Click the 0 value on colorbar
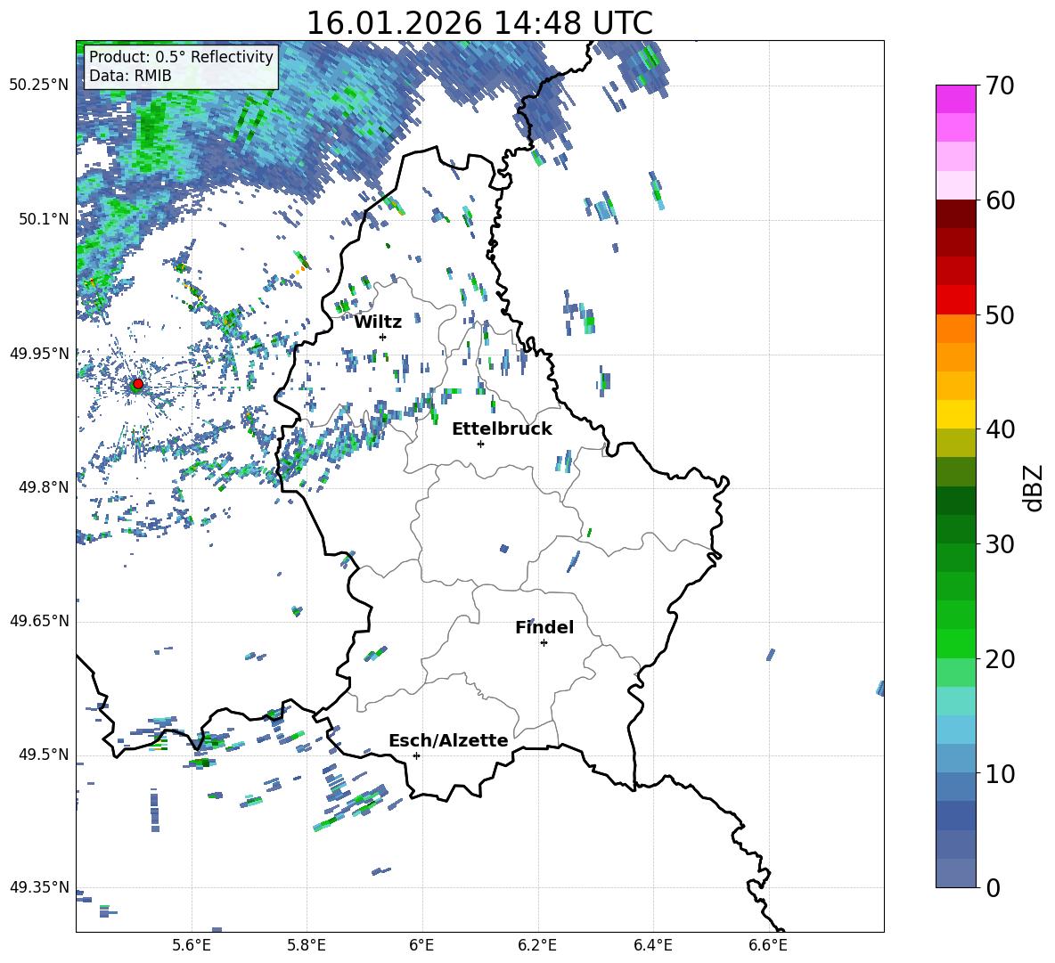 click(x=993, y=887)
